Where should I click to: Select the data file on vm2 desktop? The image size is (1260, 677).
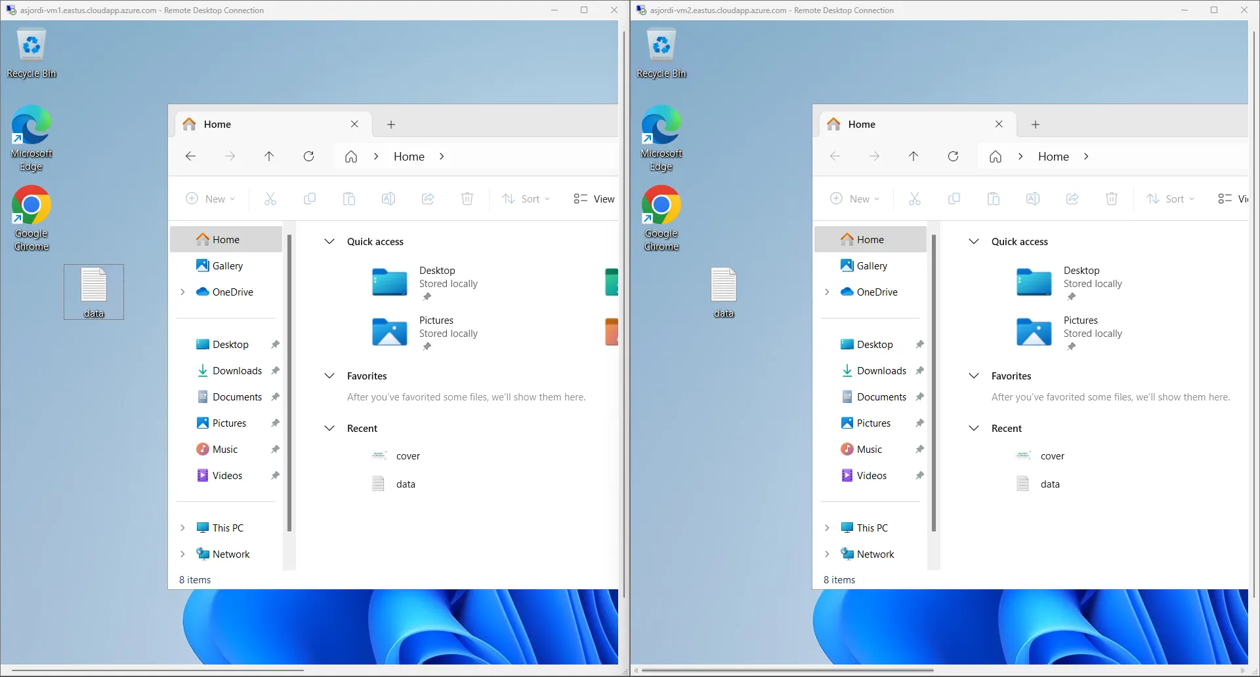[x=724, y=292]
